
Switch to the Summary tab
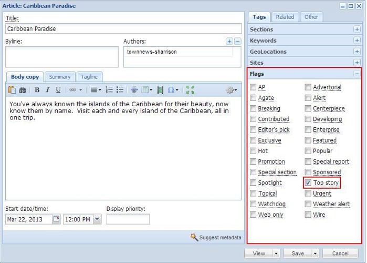60,77
